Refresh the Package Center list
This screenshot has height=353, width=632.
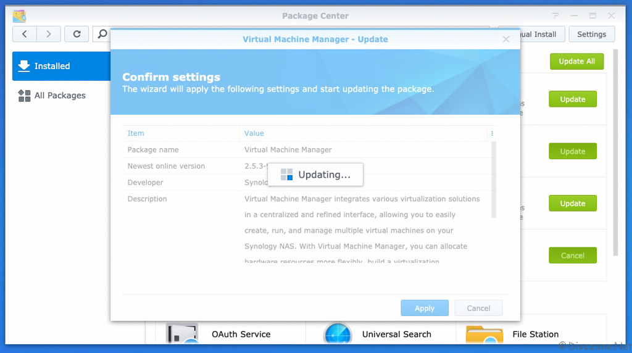tap(77, 35)
